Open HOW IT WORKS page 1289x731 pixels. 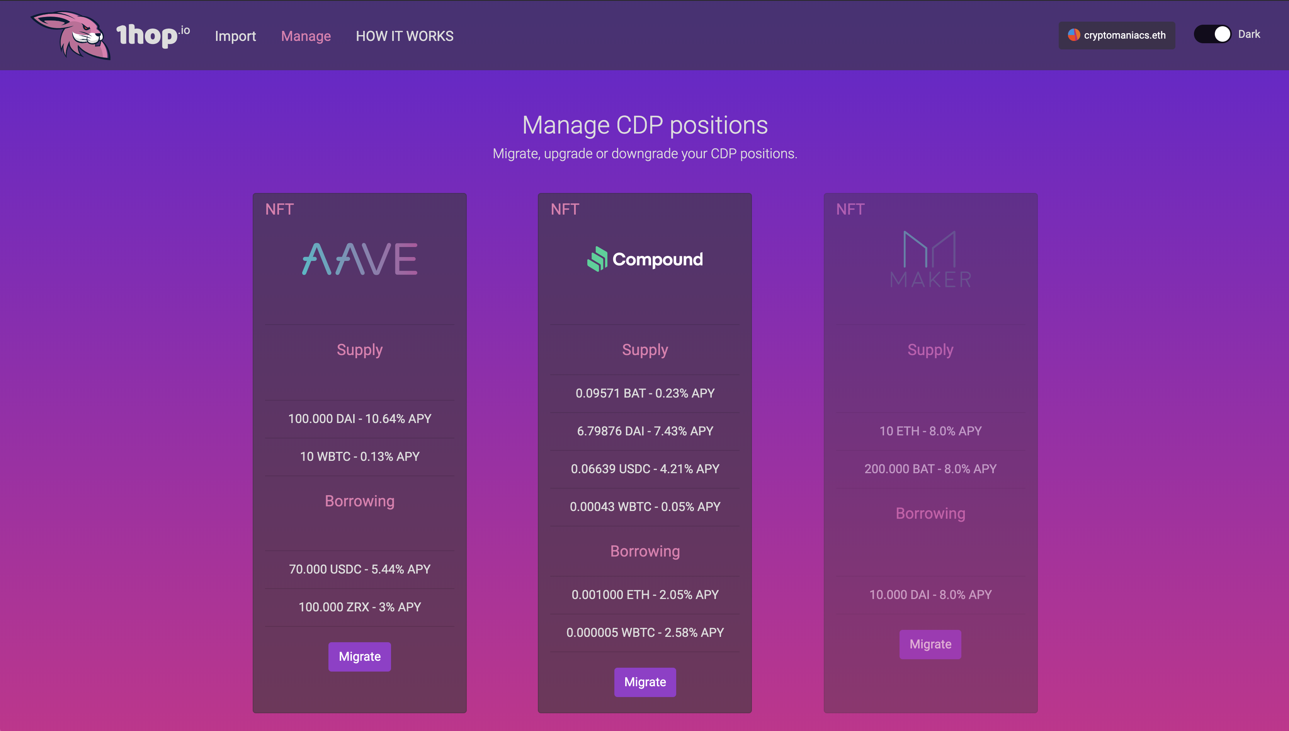(404, 36)
